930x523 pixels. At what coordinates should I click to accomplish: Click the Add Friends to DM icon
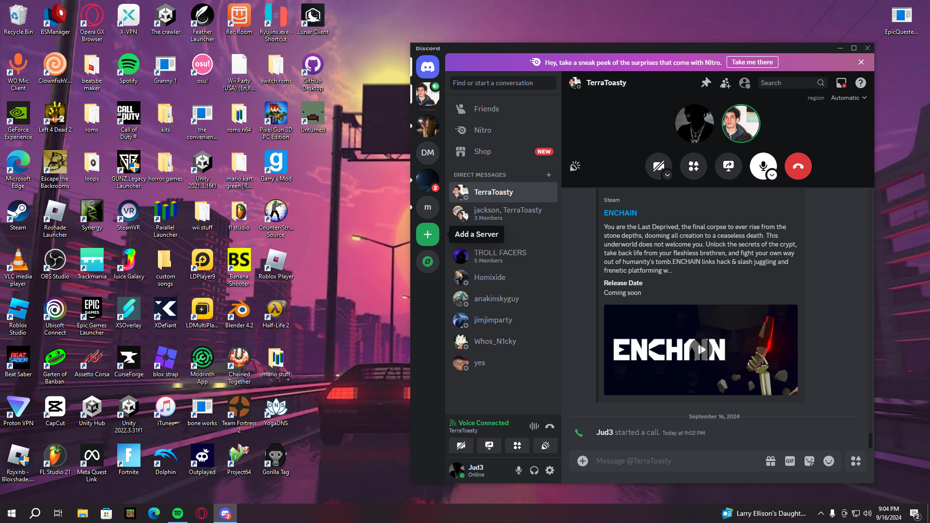pyautogui.click(x=725, y=83)
